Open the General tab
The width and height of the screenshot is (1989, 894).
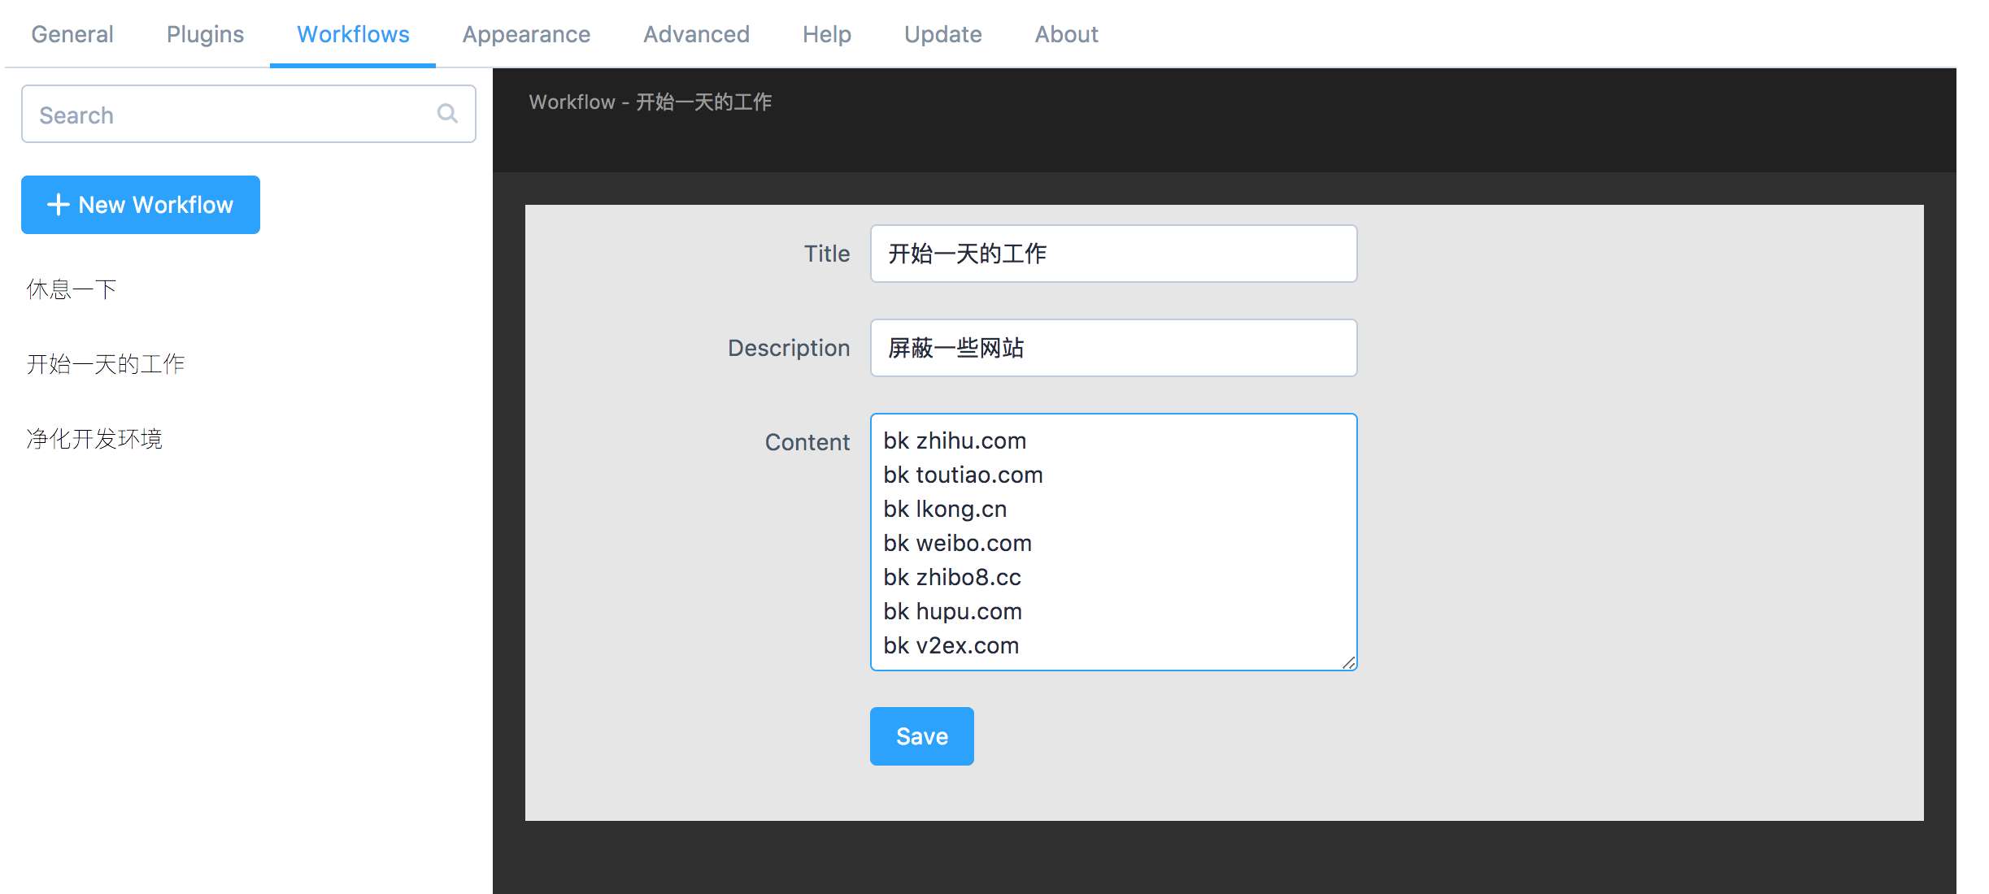pyautogui.click(x=72, y=34)
